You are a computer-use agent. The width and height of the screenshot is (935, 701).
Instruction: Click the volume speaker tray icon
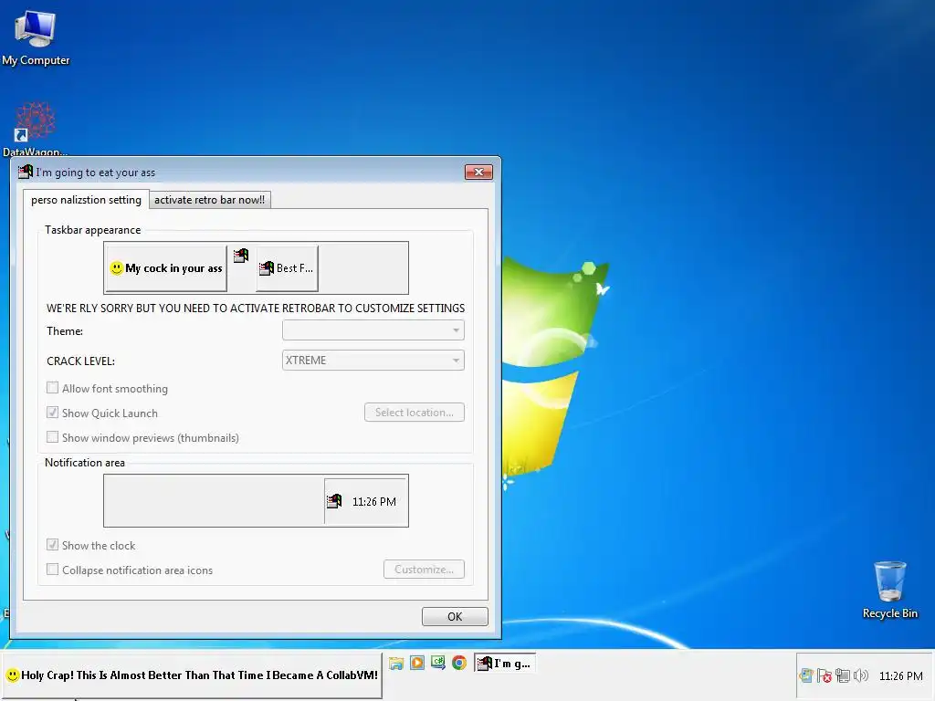(860, 675)
